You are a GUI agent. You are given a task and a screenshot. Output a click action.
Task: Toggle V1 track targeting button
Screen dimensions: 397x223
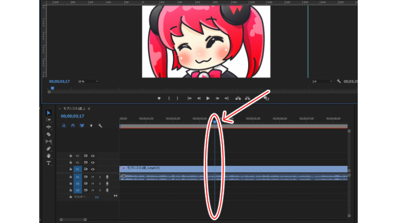(x=77, y=169)
